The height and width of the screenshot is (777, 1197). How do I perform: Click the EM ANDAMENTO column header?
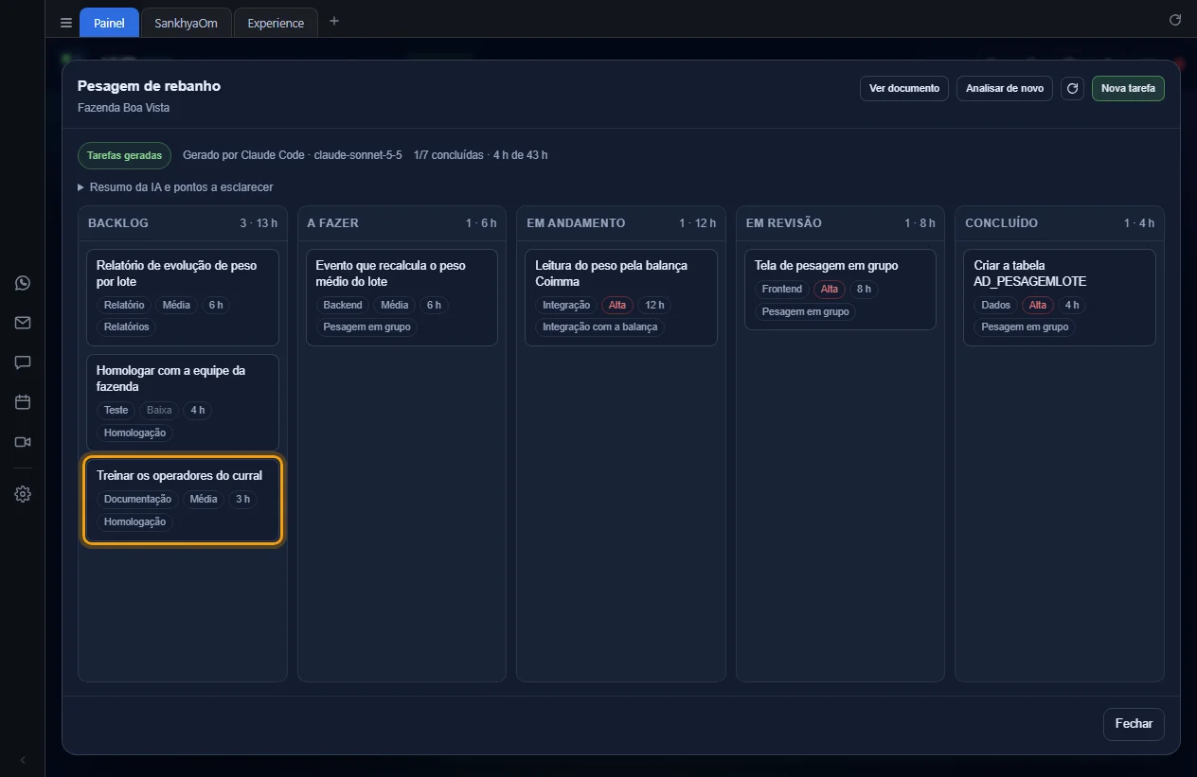[576, 223]
